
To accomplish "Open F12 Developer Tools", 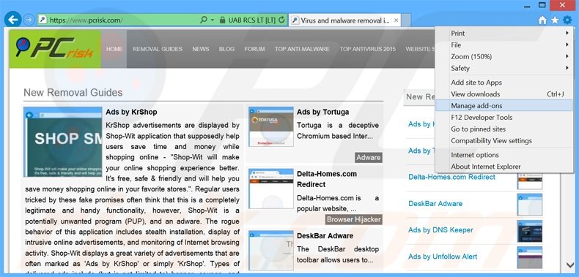I will (x=504, y=118).
